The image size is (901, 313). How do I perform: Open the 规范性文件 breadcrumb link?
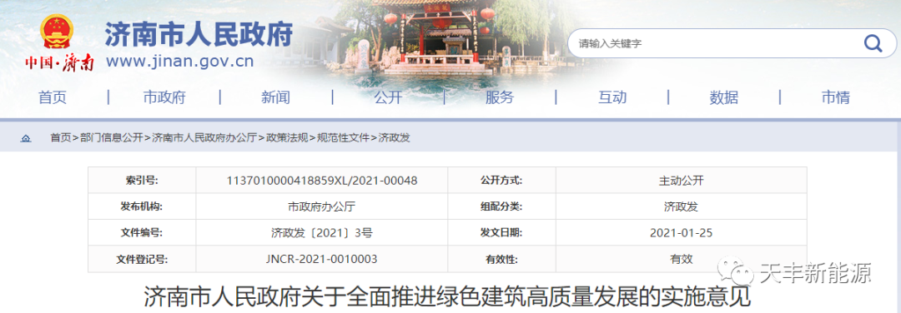pyautogui.click(x=344, y=138)
